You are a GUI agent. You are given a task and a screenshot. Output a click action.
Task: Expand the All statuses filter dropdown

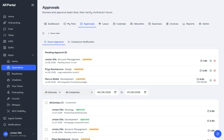(53, 92)
